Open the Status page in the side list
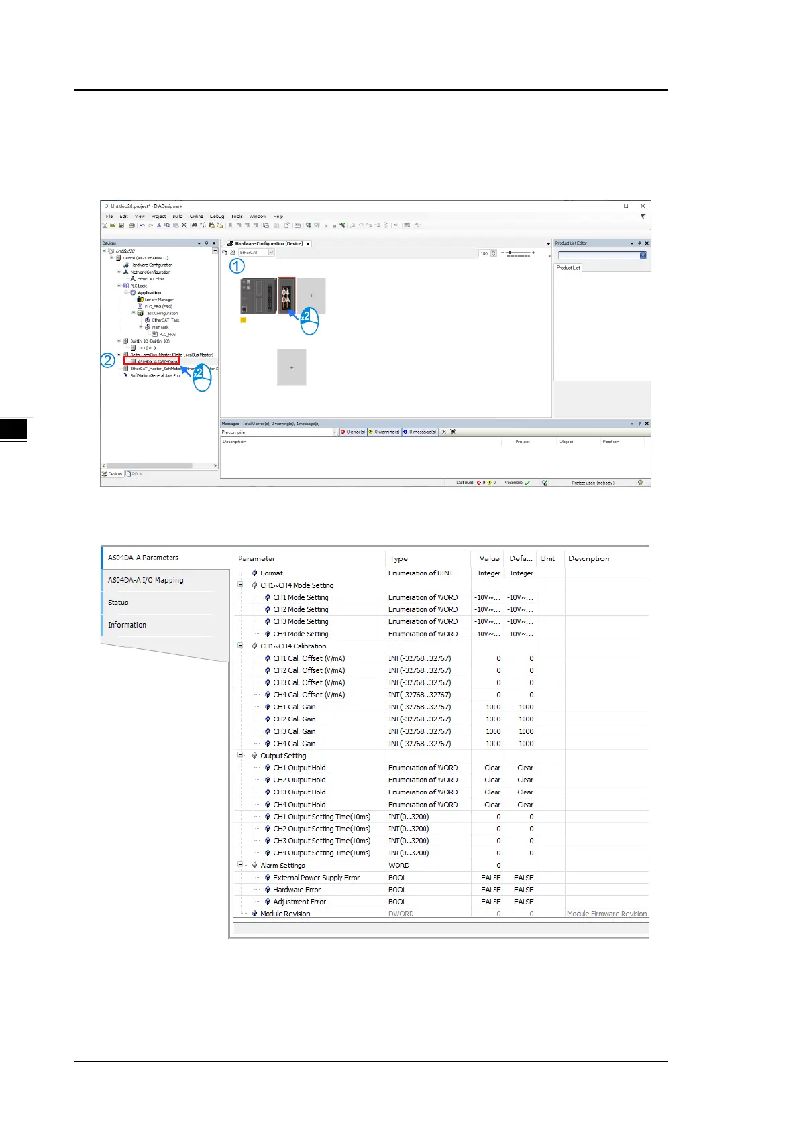This screenshot has width=799, height=1129. pos(118,603)
